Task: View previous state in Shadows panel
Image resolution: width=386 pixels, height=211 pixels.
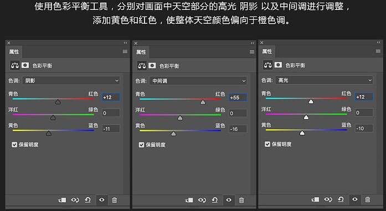Action: pyautogui.click(x=75, y=200)
